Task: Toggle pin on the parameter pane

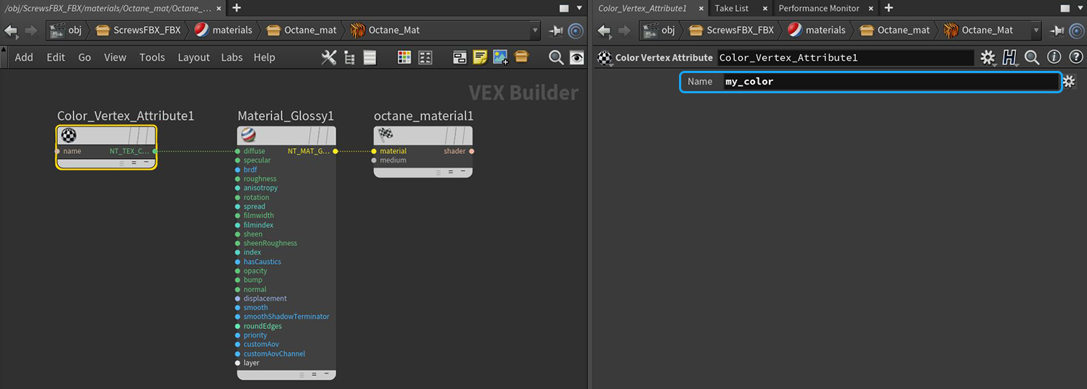Action: point(1057,30)
